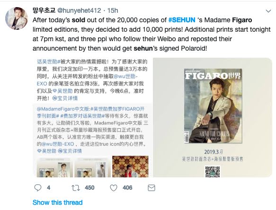The height and width of the screenshot is (210, 276).
Task: Click the 15h timestamp
Action: [x=113, y=10]
